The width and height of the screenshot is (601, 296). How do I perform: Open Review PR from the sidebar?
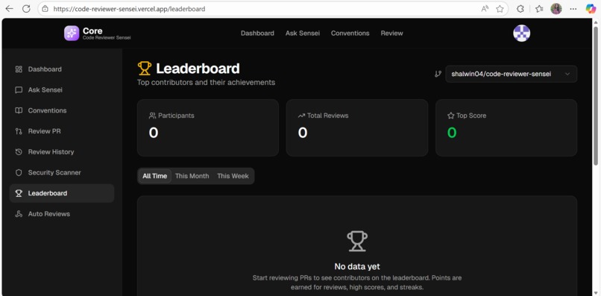pyautogui.click(x=62, y=131)
